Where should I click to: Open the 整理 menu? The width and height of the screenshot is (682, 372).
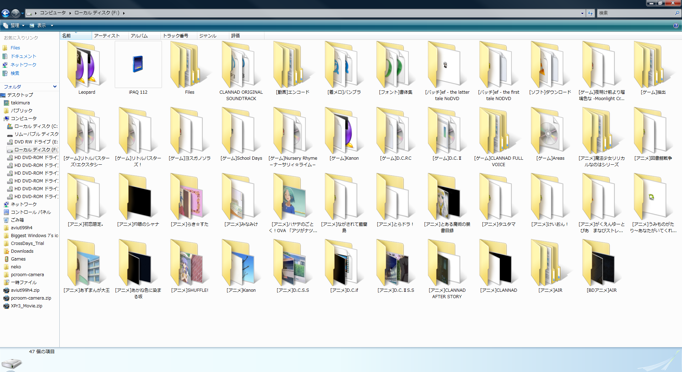(14, 26)
